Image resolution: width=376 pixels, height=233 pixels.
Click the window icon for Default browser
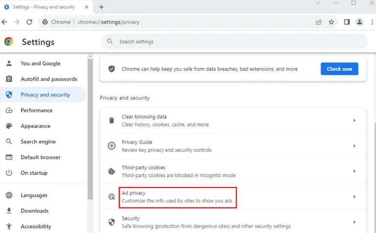[9, 157]
